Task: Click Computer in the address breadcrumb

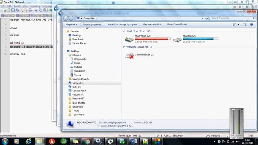Action: [89, 18]
